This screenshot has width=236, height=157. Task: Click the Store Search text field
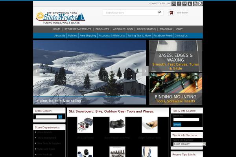coord(46,117)
